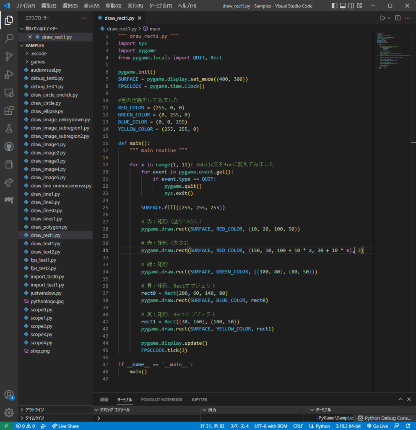This screenshot has height=430, width=416.
Task: Open the File menu
Action: click(26, 6)
